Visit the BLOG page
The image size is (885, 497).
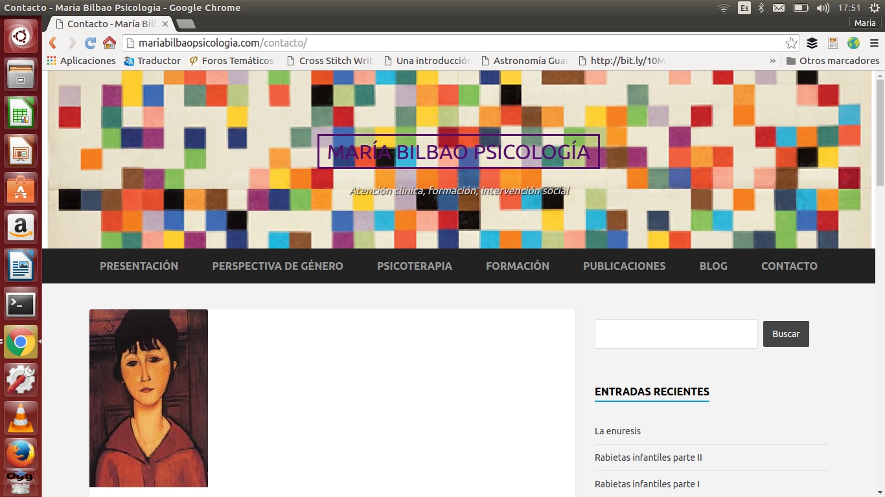point(713,266)
